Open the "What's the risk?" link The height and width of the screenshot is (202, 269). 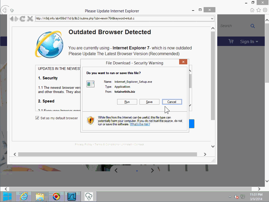[x=140, y=124]
